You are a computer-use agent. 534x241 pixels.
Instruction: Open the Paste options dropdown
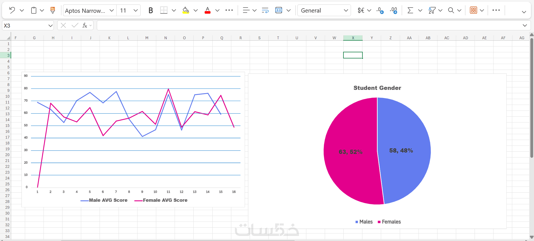(x=42, y=10)
